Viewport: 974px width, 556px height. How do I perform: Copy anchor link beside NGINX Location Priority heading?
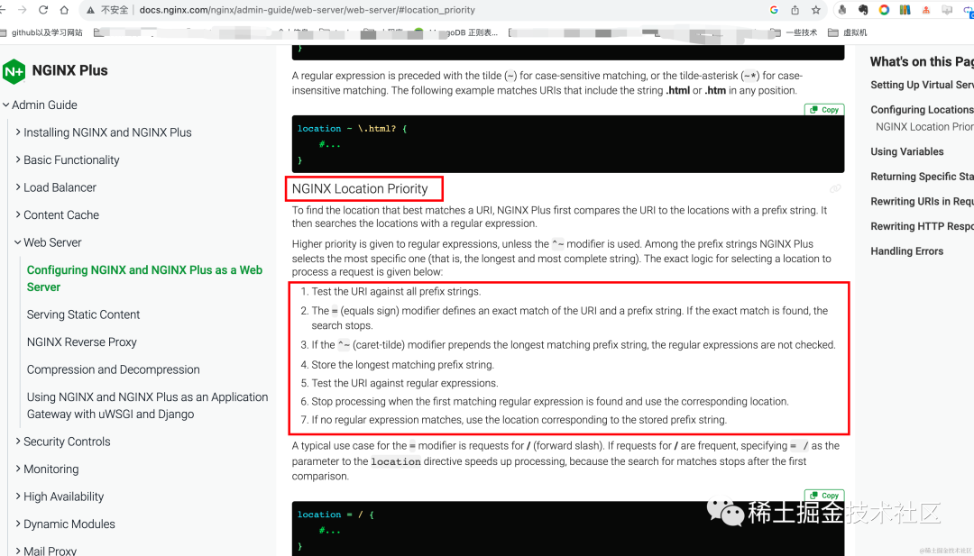835,188
